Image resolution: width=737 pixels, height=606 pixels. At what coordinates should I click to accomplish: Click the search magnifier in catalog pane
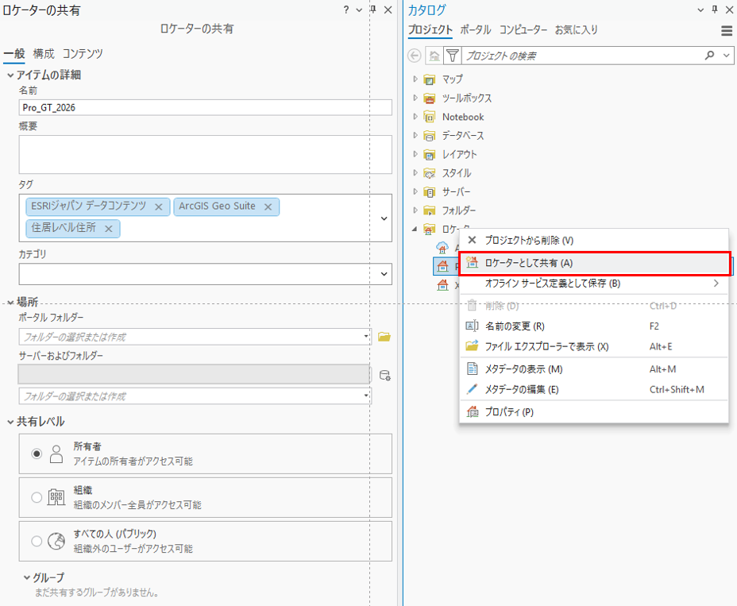click(x=710, y=56)
